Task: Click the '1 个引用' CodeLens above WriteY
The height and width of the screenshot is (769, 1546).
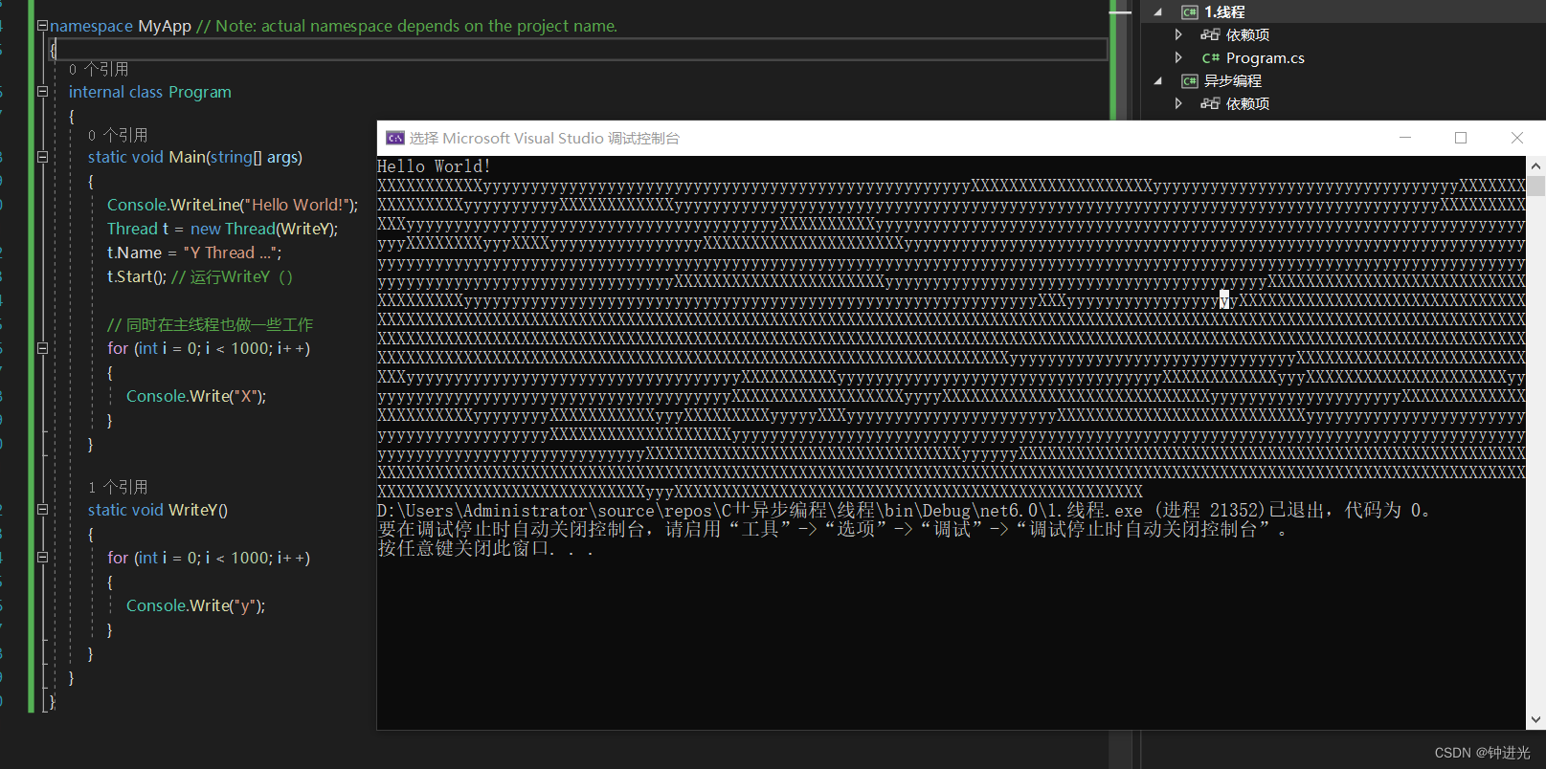Action: pyautogui.click(x=118, y=487)
